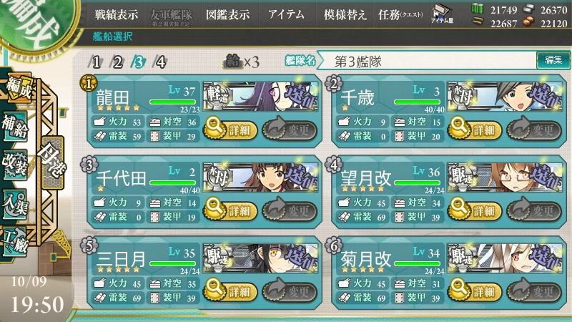Screen dimensions: 572x322
Task: Click the 第3艦隊 fleet name field
Action: 428,62
